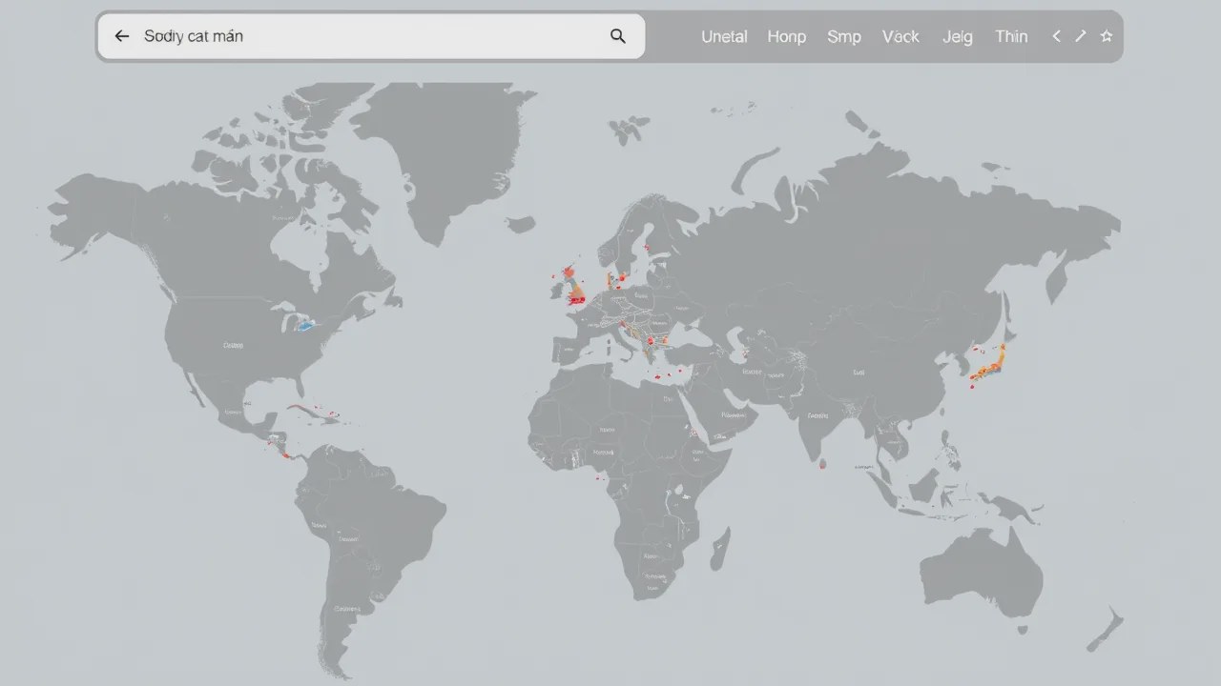Select the blue marker near Great Lakes
Screen dimensions: 1221x686
point(305,325)
